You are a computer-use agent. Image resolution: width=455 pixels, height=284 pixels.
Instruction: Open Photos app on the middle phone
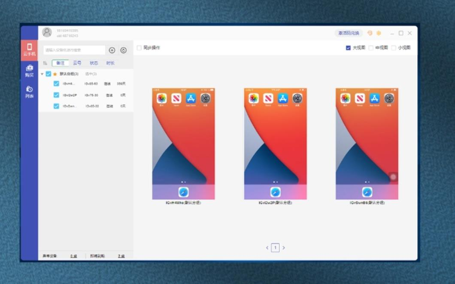(254, 99)
